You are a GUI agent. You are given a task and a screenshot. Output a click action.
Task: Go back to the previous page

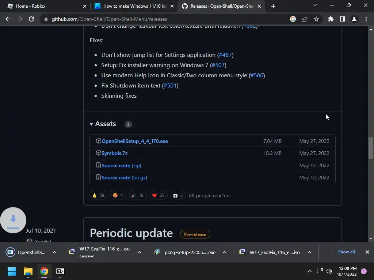[8, 19]
